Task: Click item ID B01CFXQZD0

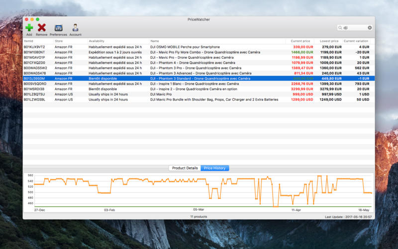Action: tap(34, 63)
